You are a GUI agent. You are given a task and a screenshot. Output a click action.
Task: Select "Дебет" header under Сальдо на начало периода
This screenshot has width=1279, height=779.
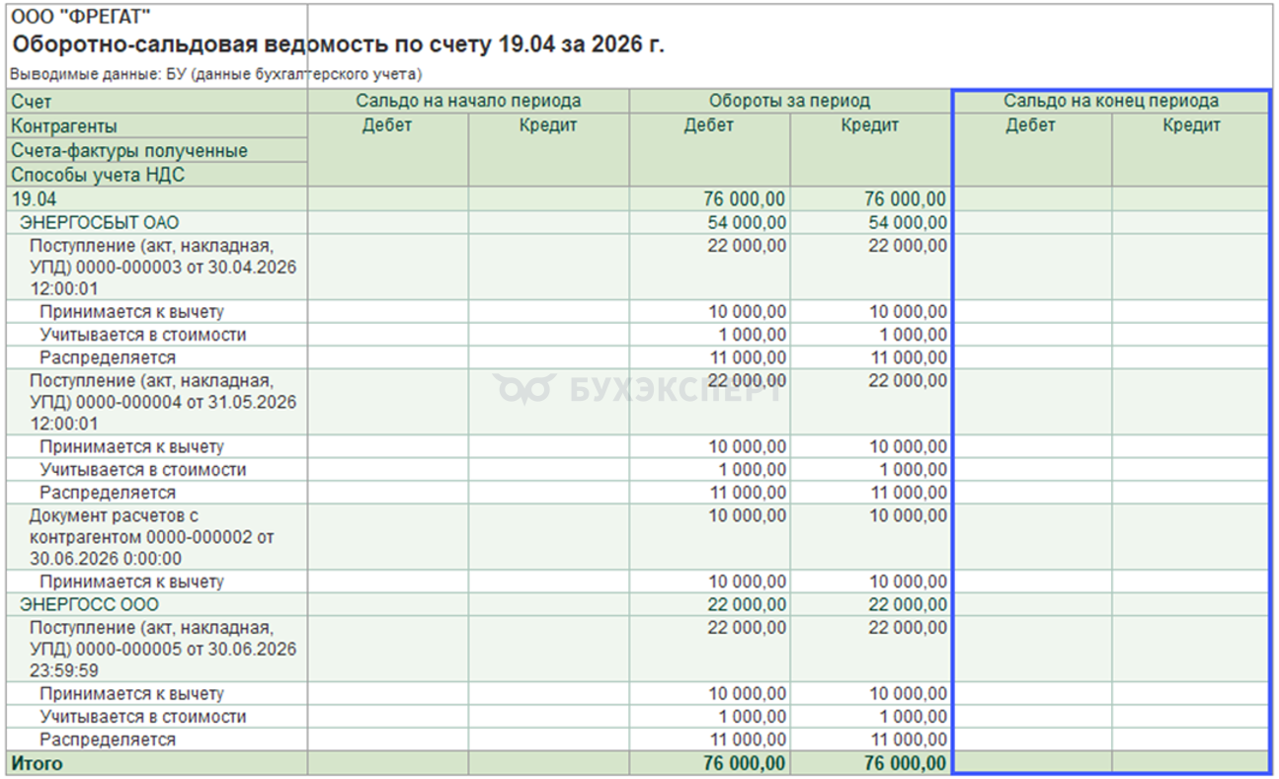click(387, 125)
